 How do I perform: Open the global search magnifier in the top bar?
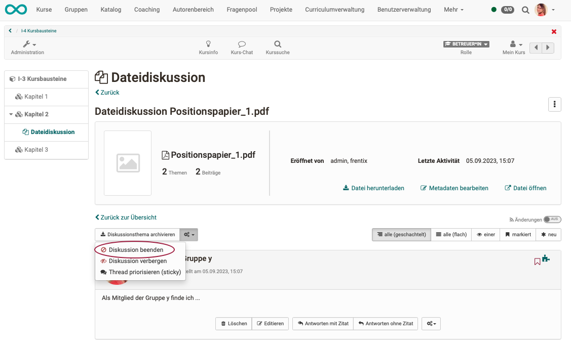coord(525,9)
